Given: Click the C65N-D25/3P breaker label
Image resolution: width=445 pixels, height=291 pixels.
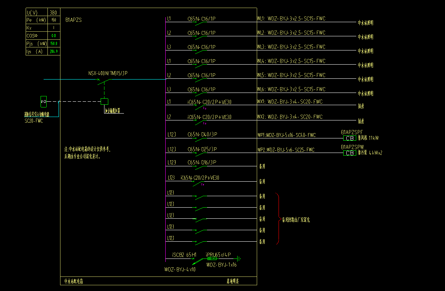Looking at the screenshot, I should point(202,149).
